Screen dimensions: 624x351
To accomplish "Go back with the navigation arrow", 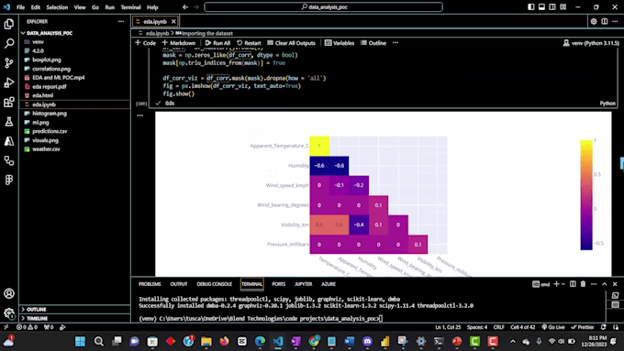I will click(x=185, y=7).
